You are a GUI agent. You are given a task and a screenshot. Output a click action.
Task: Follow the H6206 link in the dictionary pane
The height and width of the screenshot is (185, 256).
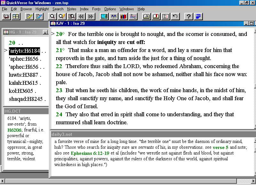(x=14, y=130)
